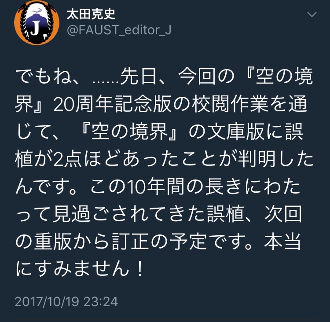Click the 2017/10/19 date stamp

(47, 302)
